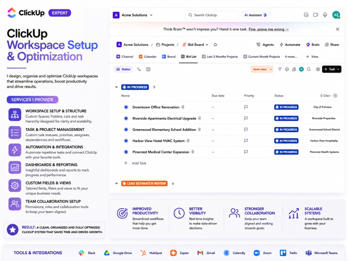Open attachment clip on Riverside Apartments Electrical Upgrade
Viewport: 348px width, 261px height.
point(199,118)
